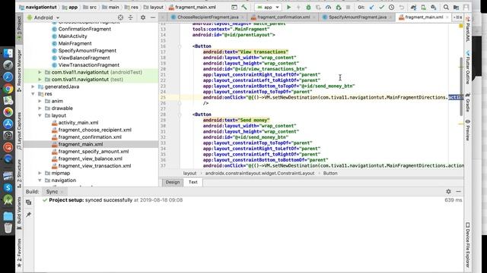The height and width of the screenshot is (273, 487).
Task: Open App Store from the dock
Action: (8, 124)
